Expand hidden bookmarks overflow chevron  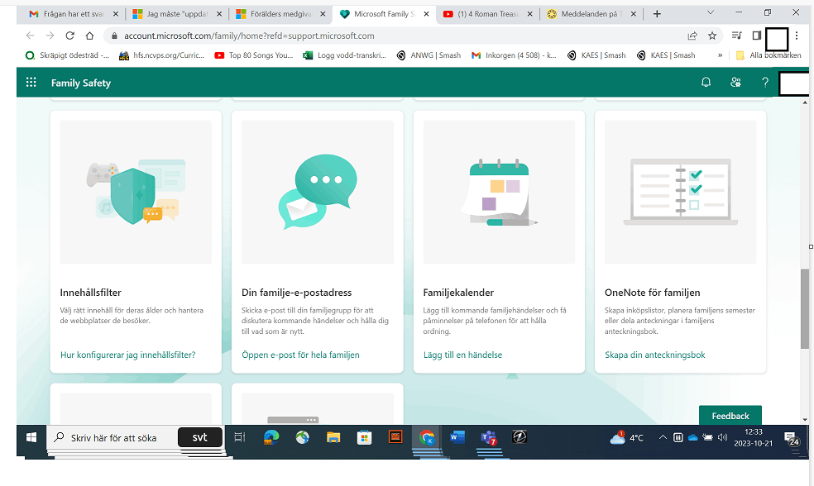pyautogui.click(x=720, y=55)
